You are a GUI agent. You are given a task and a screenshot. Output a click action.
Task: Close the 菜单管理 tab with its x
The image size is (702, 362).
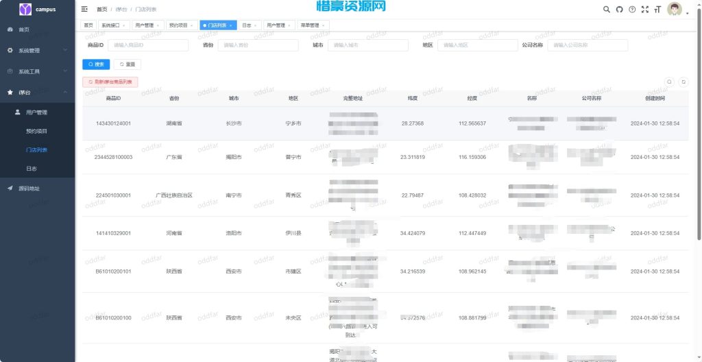[324, 25]
